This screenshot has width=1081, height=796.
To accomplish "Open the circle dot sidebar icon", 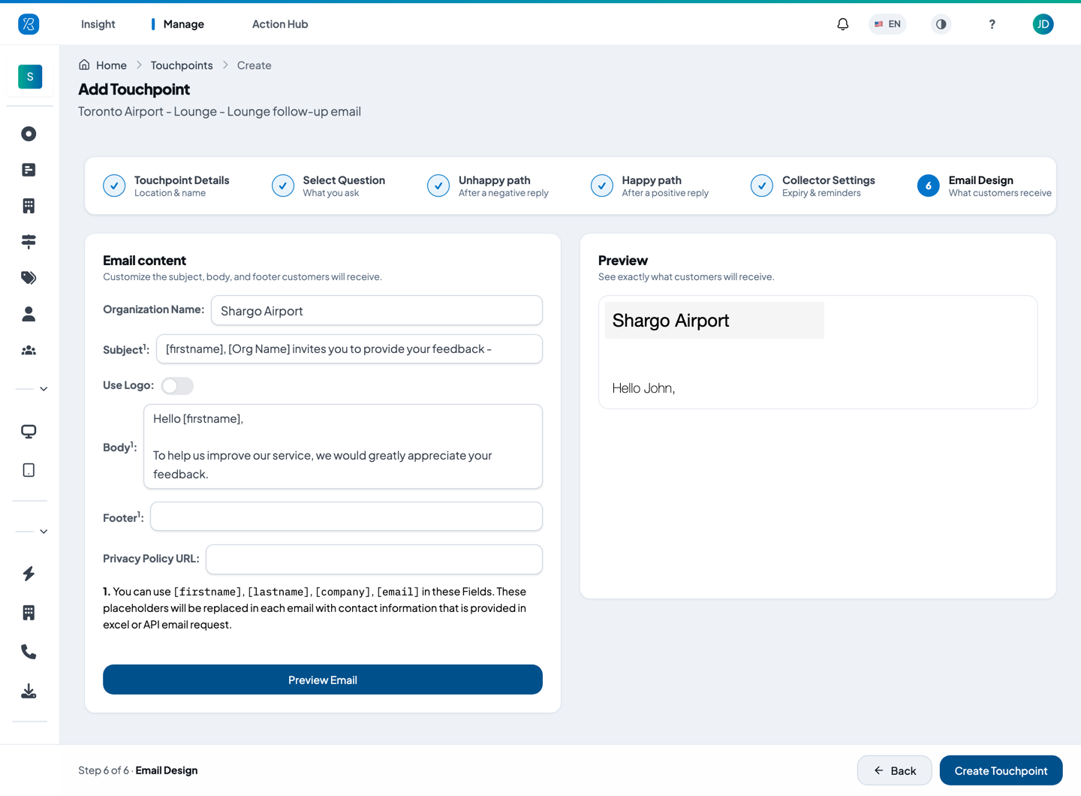I will [29, 134].
